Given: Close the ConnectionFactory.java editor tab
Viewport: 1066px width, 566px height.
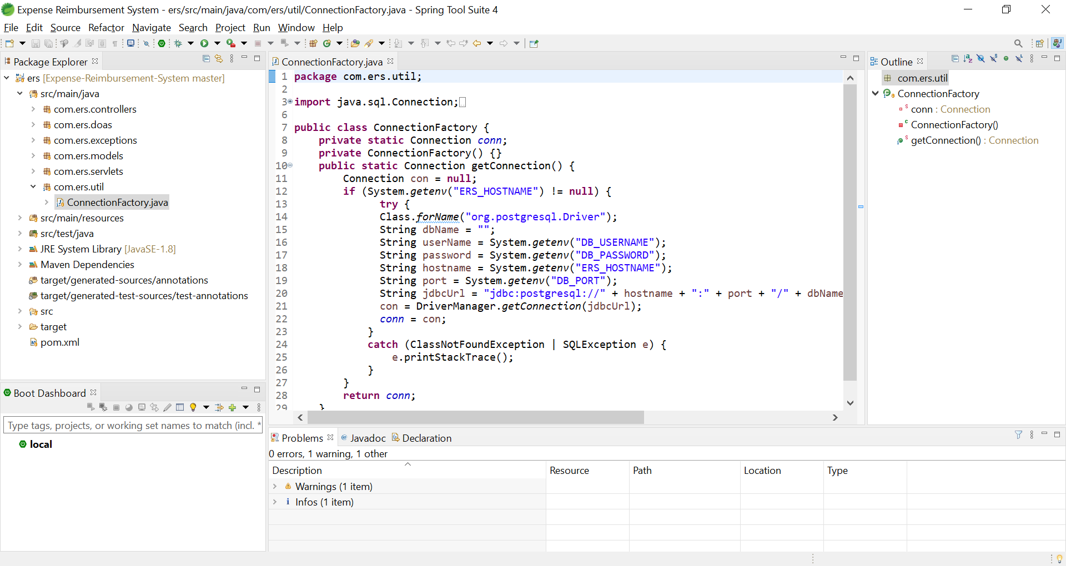Looking at the screenshot, I should [x=390, y=61].
